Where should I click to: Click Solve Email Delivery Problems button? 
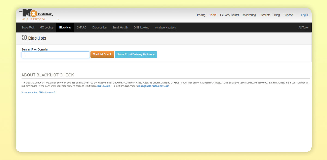click(x=136, y=54)
